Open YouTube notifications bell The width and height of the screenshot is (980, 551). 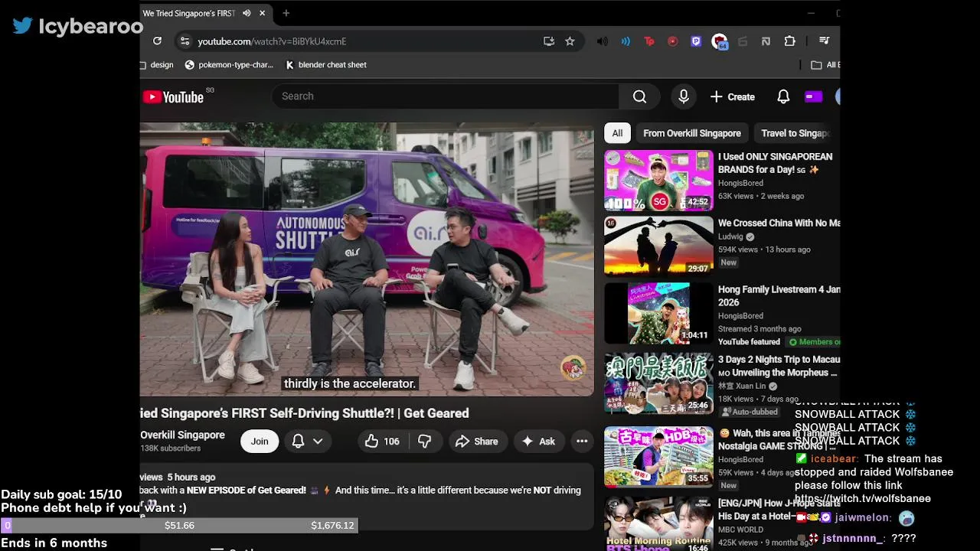[x=783, y=96]
